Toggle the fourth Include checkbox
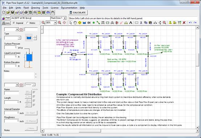The width and height of the screenshot is (201, 138). (x=34, y=105)
